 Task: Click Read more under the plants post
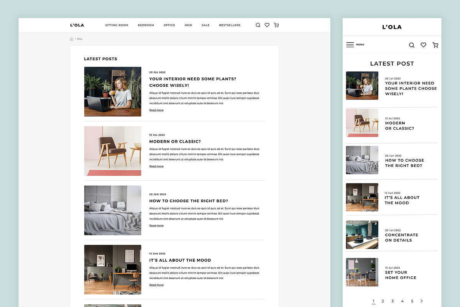click(156, 110)
